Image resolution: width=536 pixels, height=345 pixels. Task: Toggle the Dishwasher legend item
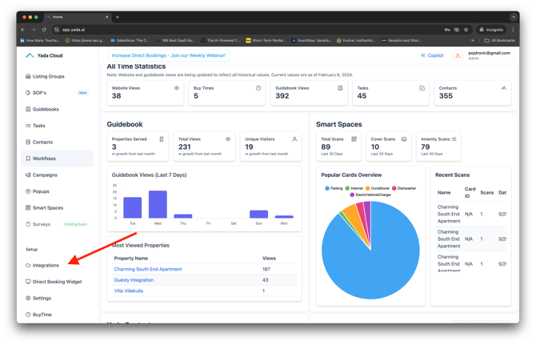point(403,188)
